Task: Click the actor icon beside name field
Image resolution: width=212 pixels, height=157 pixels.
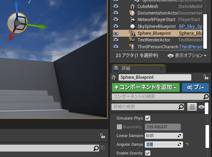Action: pyautogui.click(x=114, y=77)
